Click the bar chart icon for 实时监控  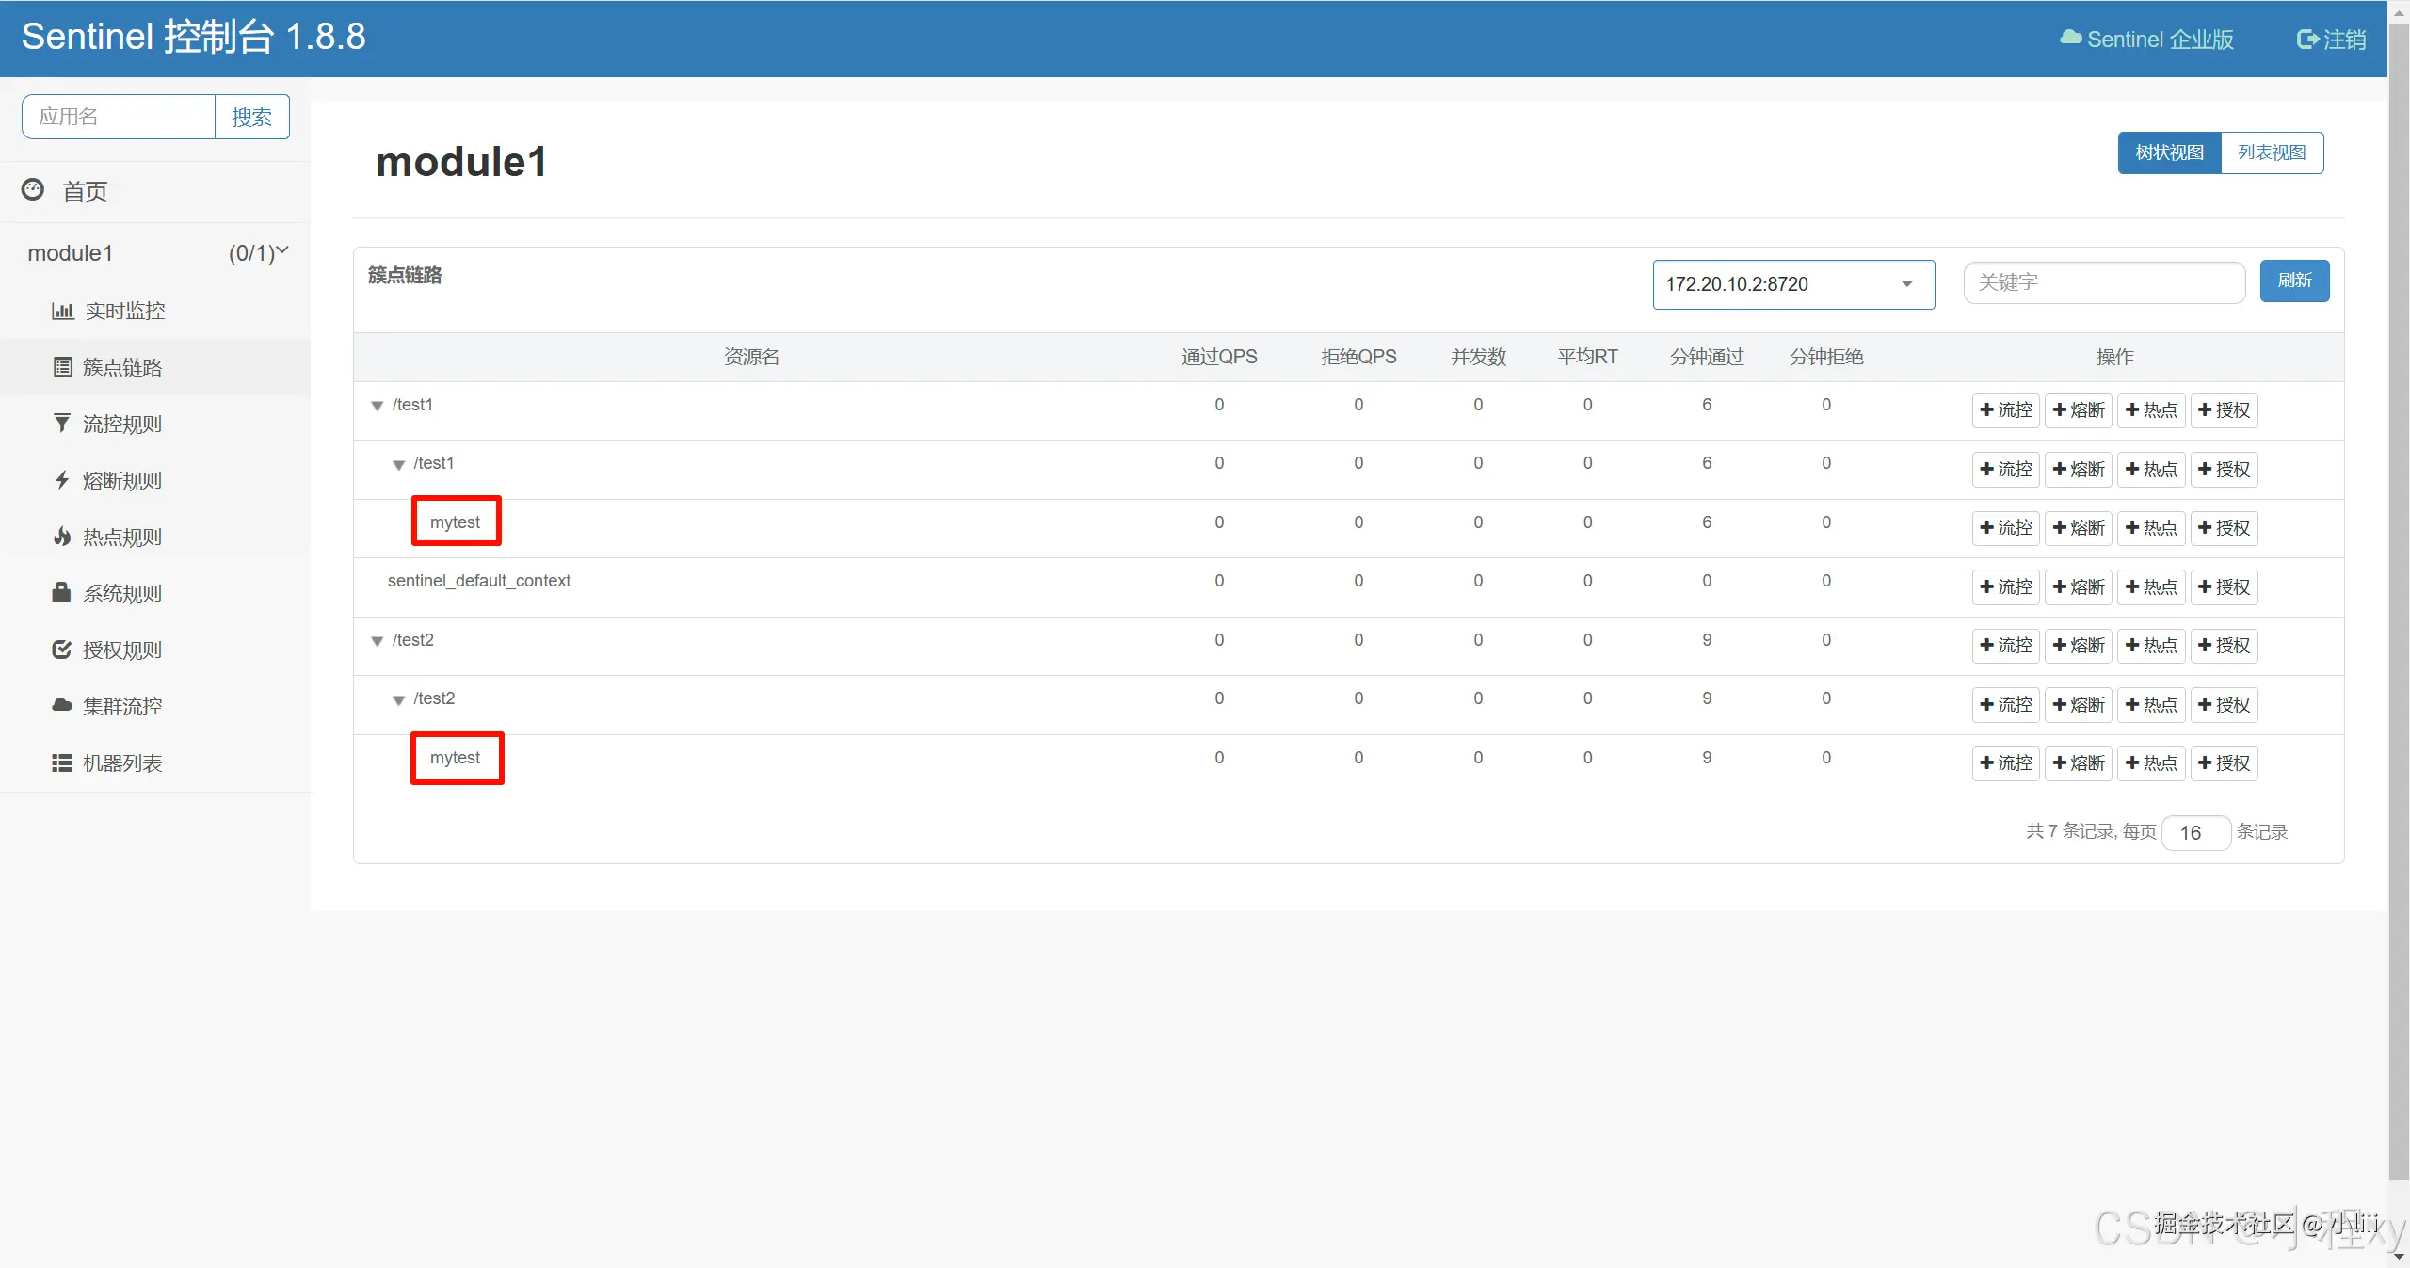[x=62, y=311]
